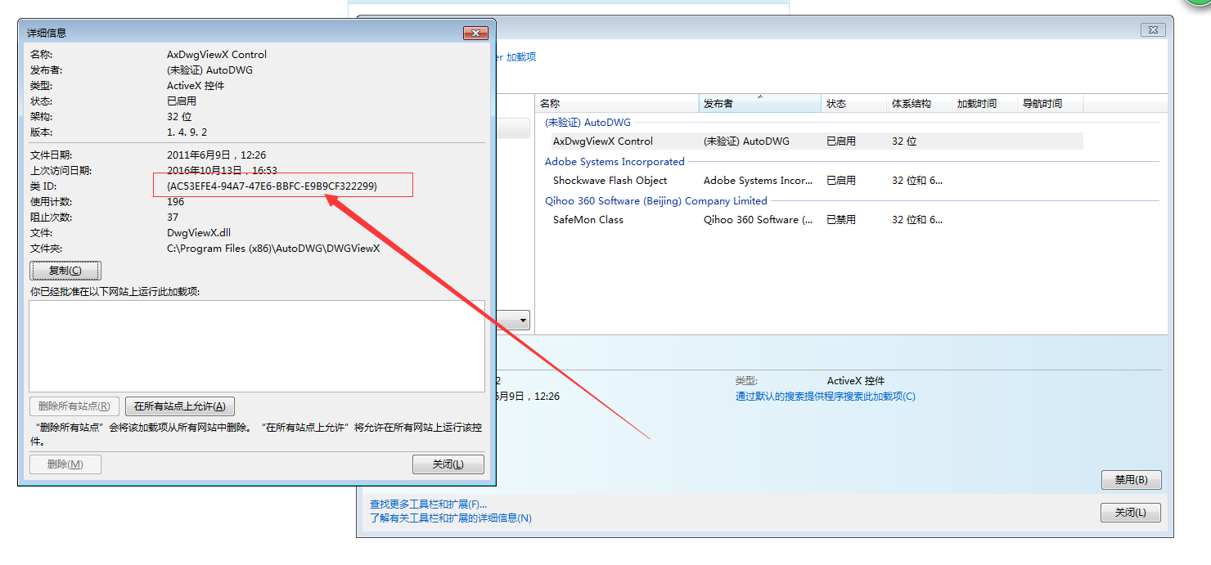Open 了解有关工具栏和扩展的详细信息(N) link
1211x565 pixels.
[451, 518]
